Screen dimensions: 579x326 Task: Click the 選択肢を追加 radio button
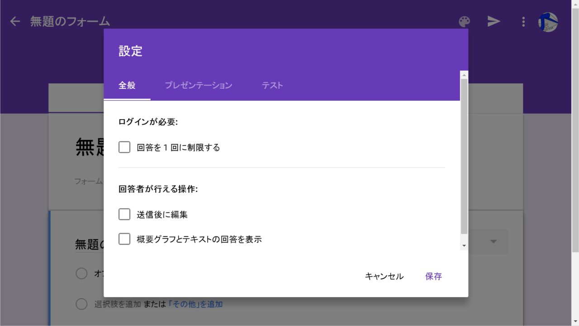pos(81,304)
